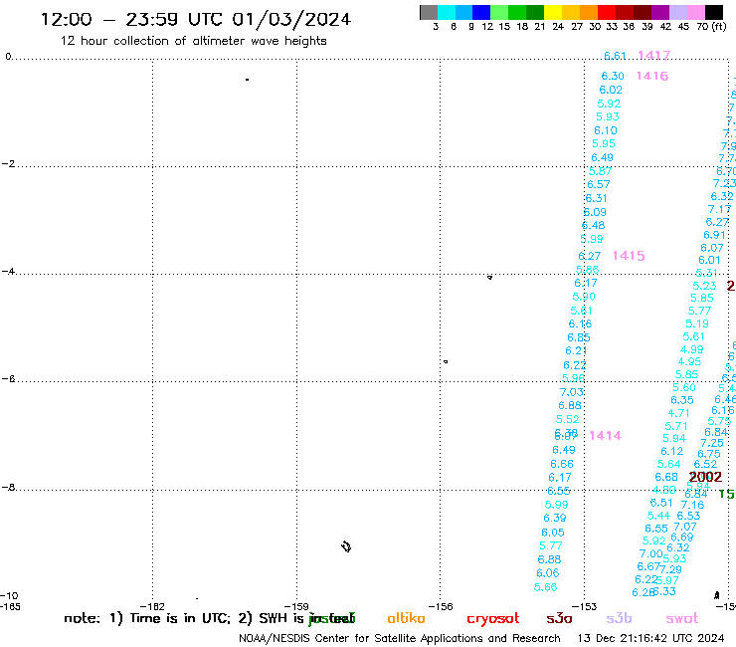The image size is (736, 647).
Task: Click the orange swatch above 30 ft
Action: [x=589, y=12]
